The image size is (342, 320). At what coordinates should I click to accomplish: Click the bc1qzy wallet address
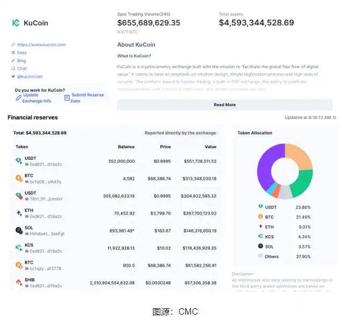[46, 269]
